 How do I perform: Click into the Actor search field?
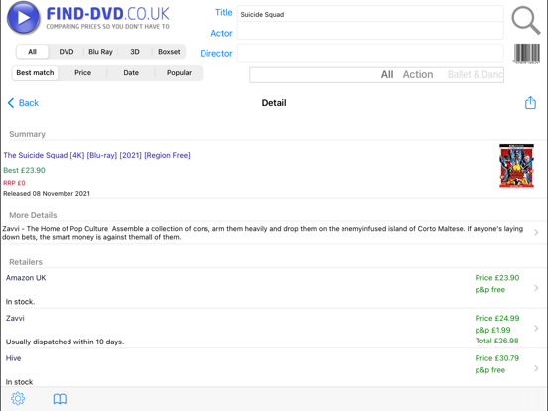coord(370,31)
